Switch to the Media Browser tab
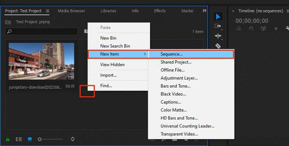The height and width of the screenshot is (146, 289). click(x=71, y=11)
